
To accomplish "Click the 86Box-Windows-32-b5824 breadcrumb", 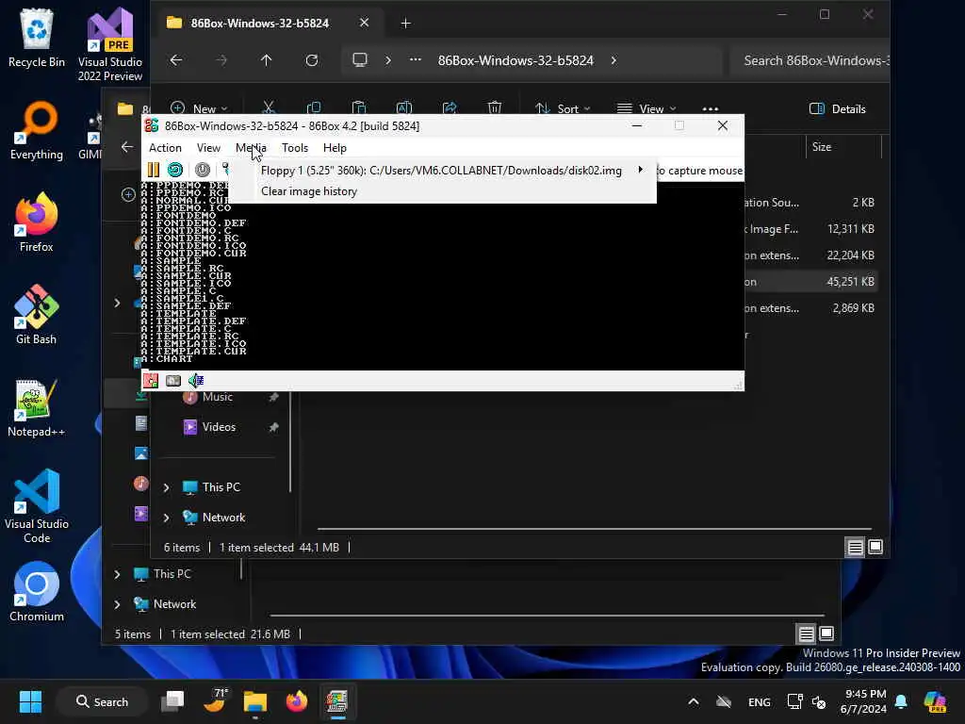I will pyautogui.click(x=515, y=60).
